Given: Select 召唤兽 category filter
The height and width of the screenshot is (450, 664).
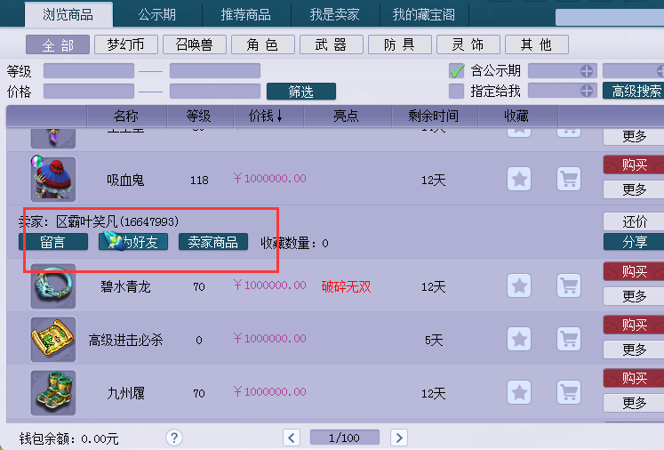Looking at the screenshot, I should (x=195, y=44).
